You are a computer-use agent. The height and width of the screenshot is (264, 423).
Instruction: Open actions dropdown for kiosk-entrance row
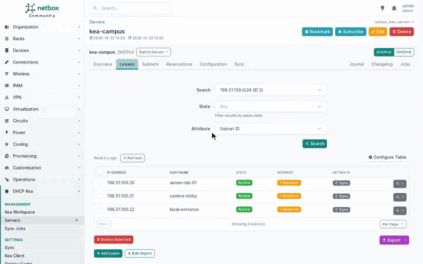[400, 210]
